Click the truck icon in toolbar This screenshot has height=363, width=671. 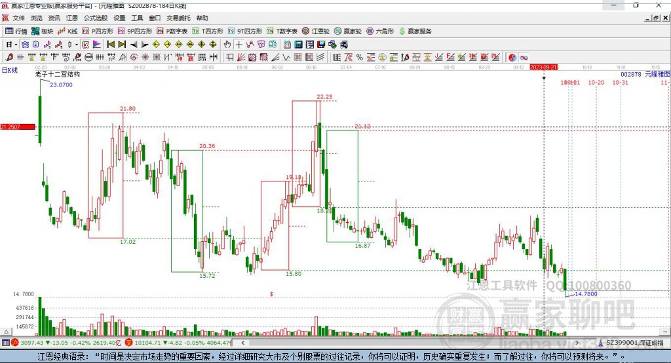(x=343, y=45)
